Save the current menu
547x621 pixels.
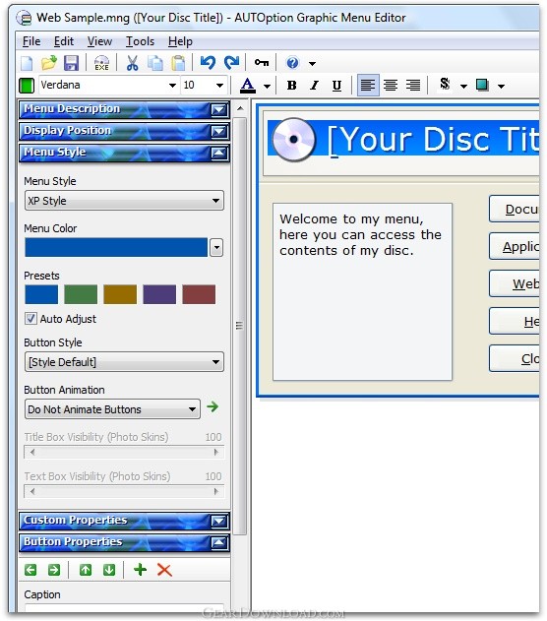[x=71, y=63]
